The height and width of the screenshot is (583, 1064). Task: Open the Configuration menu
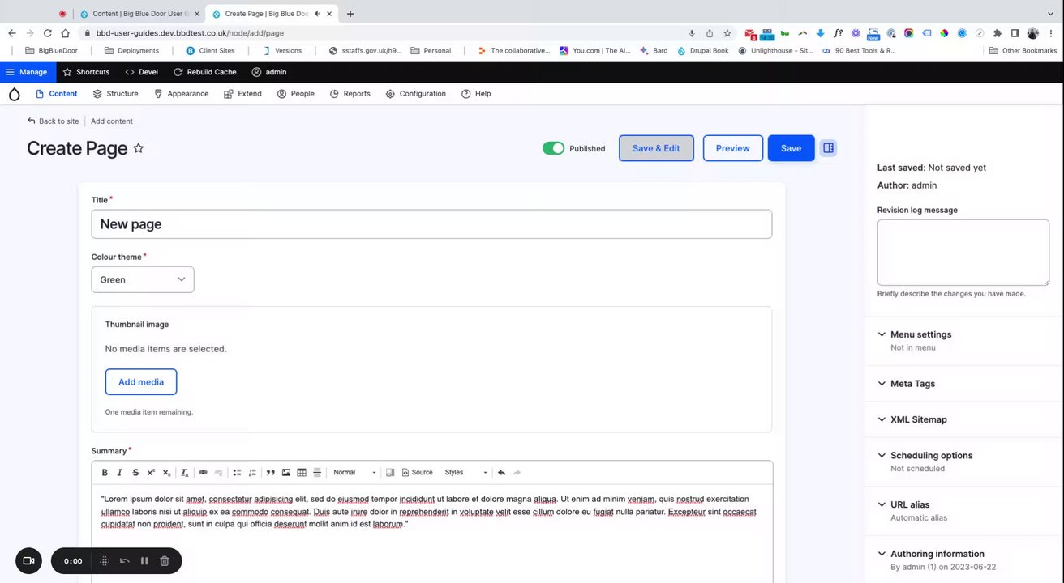point(416,94)
